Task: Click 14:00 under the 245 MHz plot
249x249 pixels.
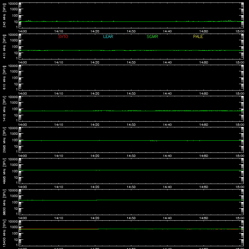Action: 22,31
